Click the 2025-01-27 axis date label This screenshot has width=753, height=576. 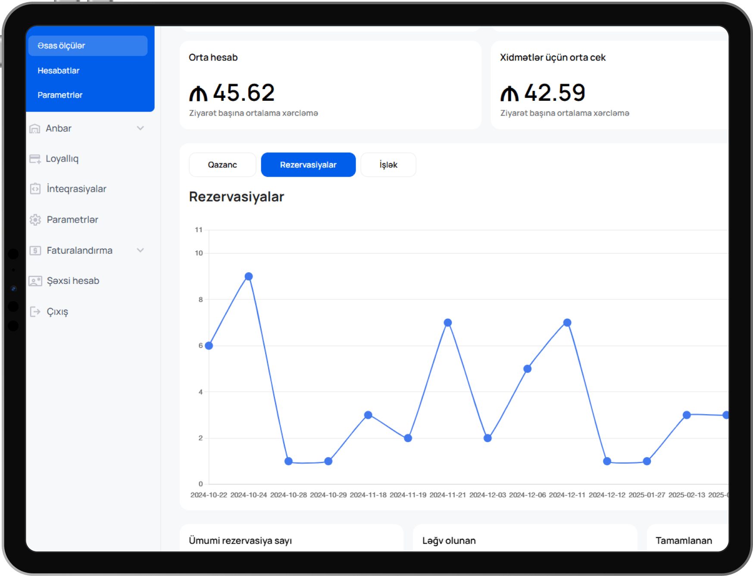click(x=647, y=495)
